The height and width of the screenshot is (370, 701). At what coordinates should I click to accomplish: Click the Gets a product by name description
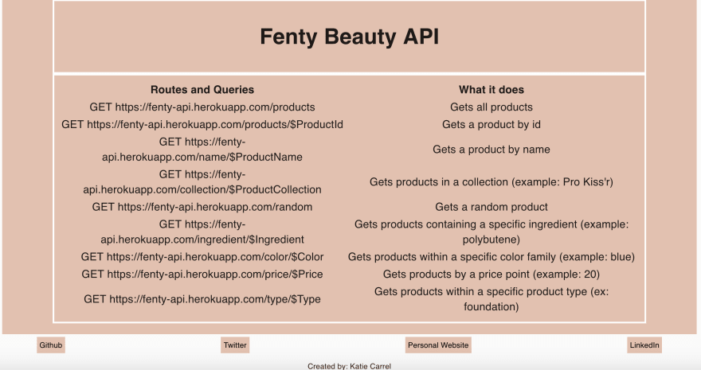[x=491, y=150]
